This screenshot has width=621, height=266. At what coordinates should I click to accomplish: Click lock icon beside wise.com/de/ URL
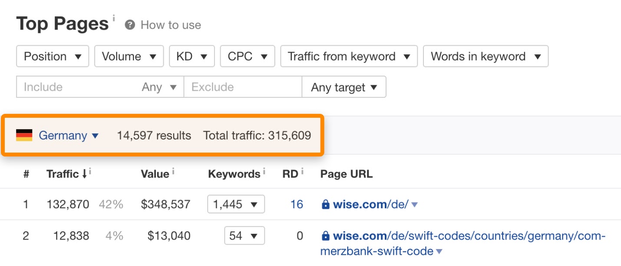pyautogui.click(x=325, y=204)
